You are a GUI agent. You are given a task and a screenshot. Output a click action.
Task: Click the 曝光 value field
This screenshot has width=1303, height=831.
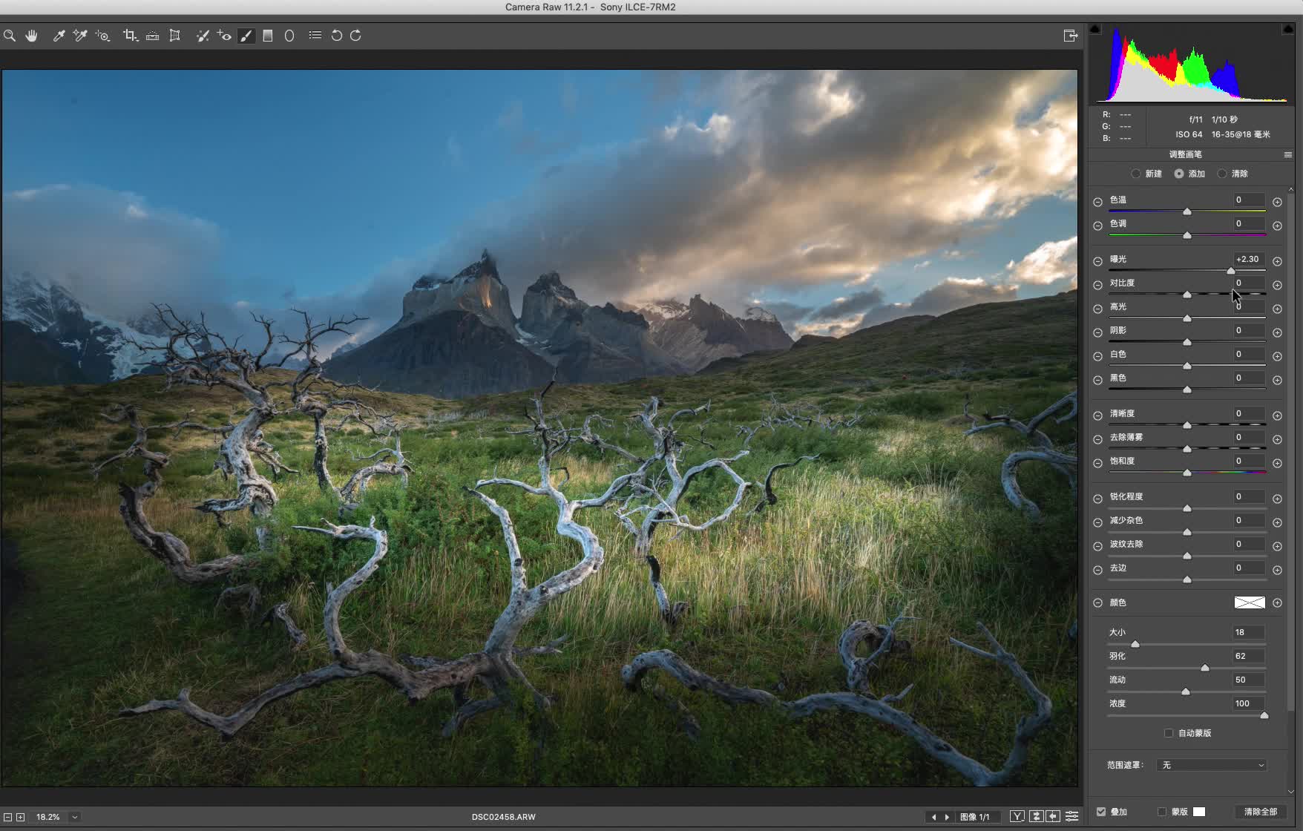1249,259
